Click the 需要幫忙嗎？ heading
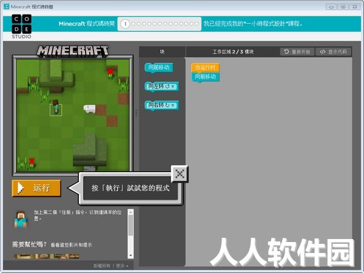The width and height of the screenshot is (364, 273). click(29, 244)
